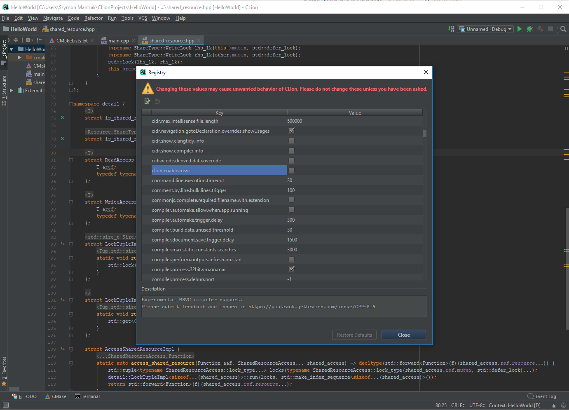The image size is (569, 410).
Task: Open the Terminal tool window
Action: tap(87, 396)
